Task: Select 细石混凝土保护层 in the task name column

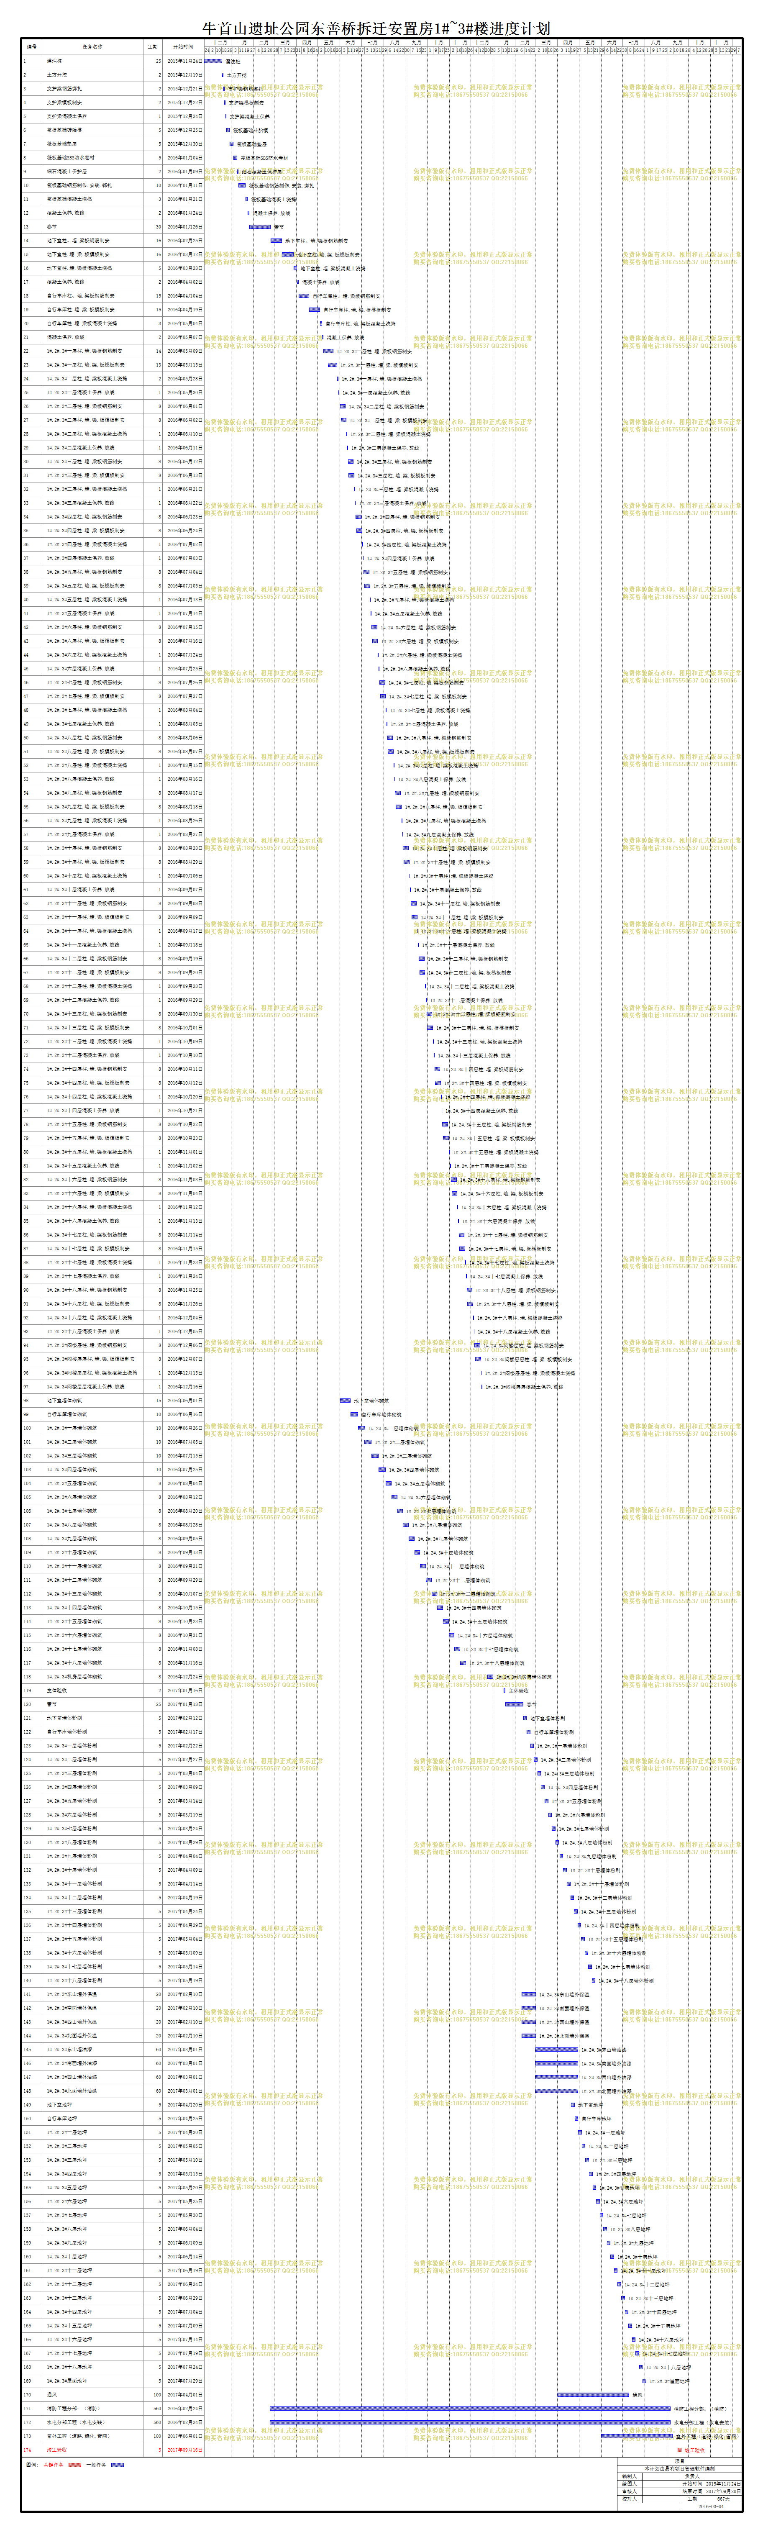Action: tap(92, 171)
